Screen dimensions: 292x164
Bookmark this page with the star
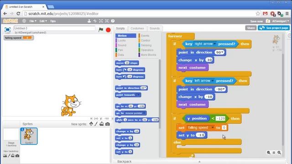click(x=258, y=14)
